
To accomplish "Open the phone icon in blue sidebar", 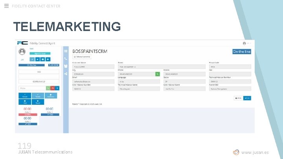I will tap(66, 58).
